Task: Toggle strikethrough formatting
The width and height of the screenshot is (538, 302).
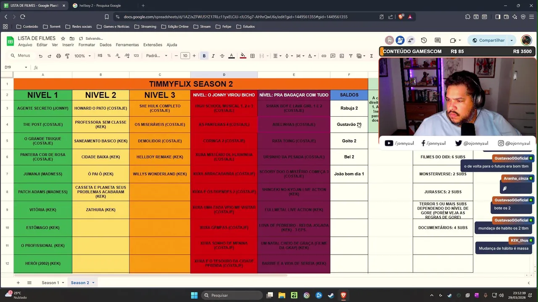Action: 222,56
